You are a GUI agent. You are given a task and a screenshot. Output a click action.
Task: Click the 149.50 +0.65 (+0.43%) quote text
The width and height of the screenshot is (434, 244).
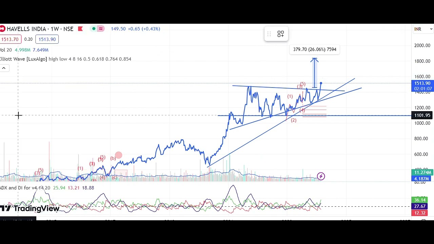click(x=135, y=29)
